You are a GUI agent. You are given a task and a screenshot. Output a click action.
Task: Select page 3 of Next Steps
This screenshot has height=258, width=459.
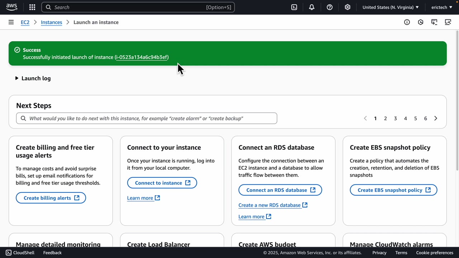coord(396,118)
